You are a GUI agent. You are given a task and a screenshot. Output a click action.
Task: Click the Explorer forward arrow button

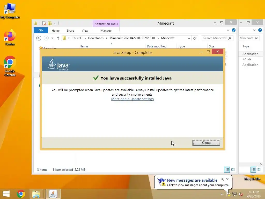coord(46,38)
